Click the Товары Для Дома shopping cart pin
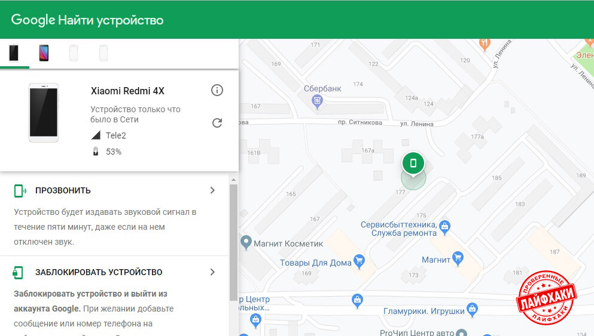594x336 pixels. coord(359,261)
